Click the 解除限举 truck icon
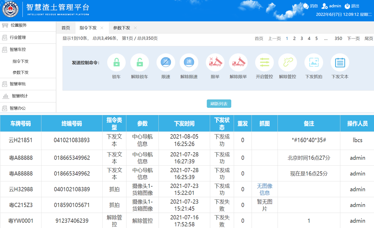Image resolution: width=374 pixels, height=228 pixels. coord(238,62)
